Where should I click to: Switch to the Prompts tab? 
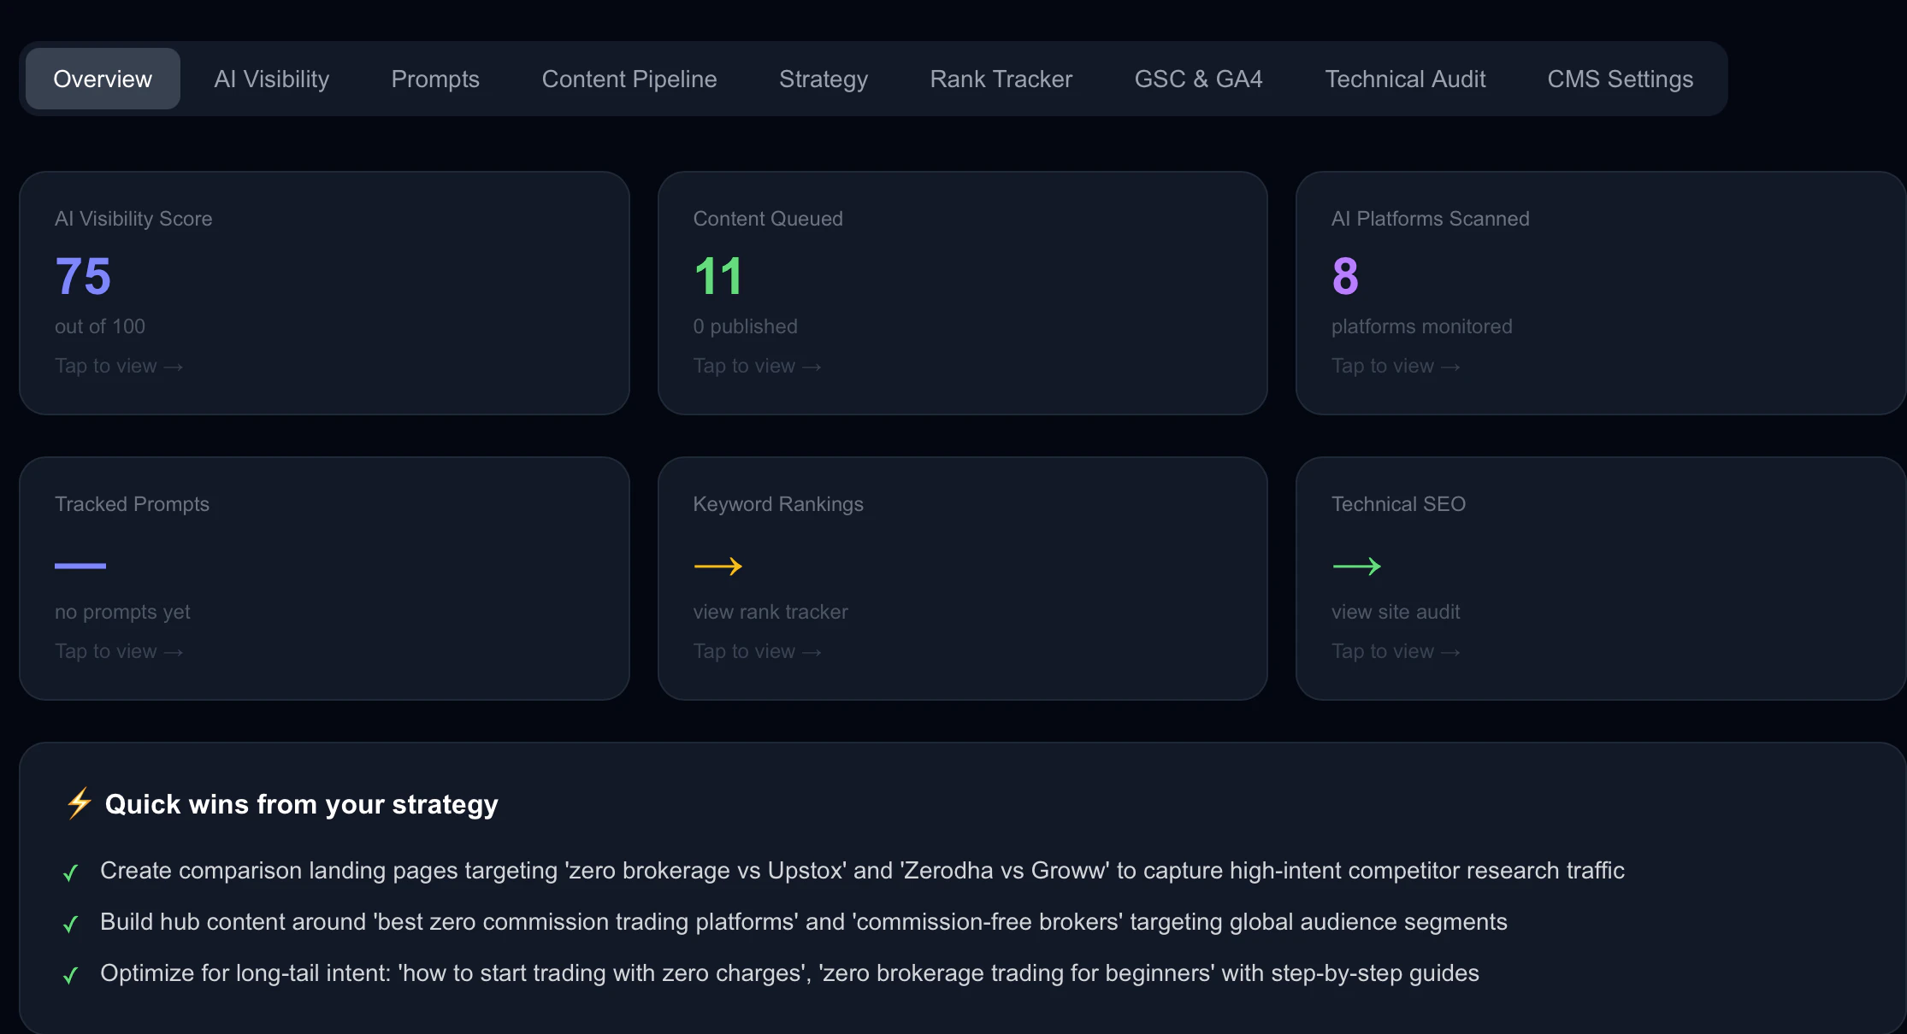[435, 79]
